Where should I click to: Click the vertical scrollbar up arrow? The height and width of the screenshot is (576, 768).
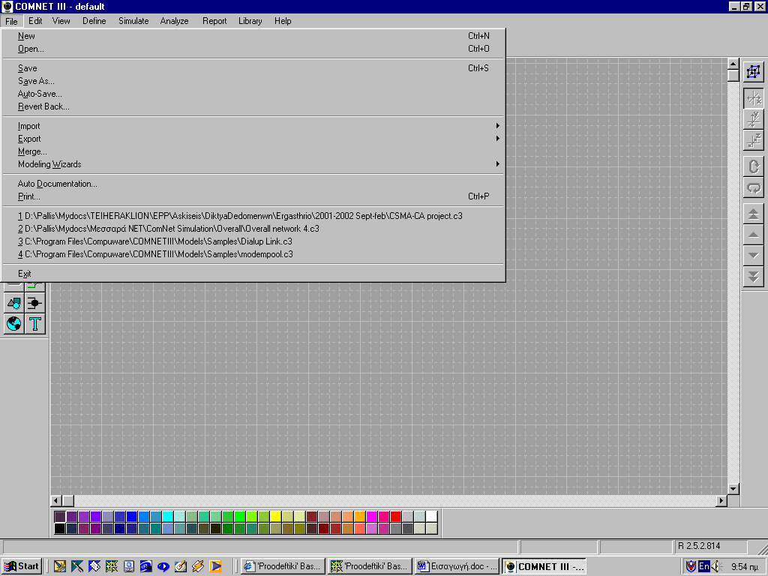(x=733, y=64)
